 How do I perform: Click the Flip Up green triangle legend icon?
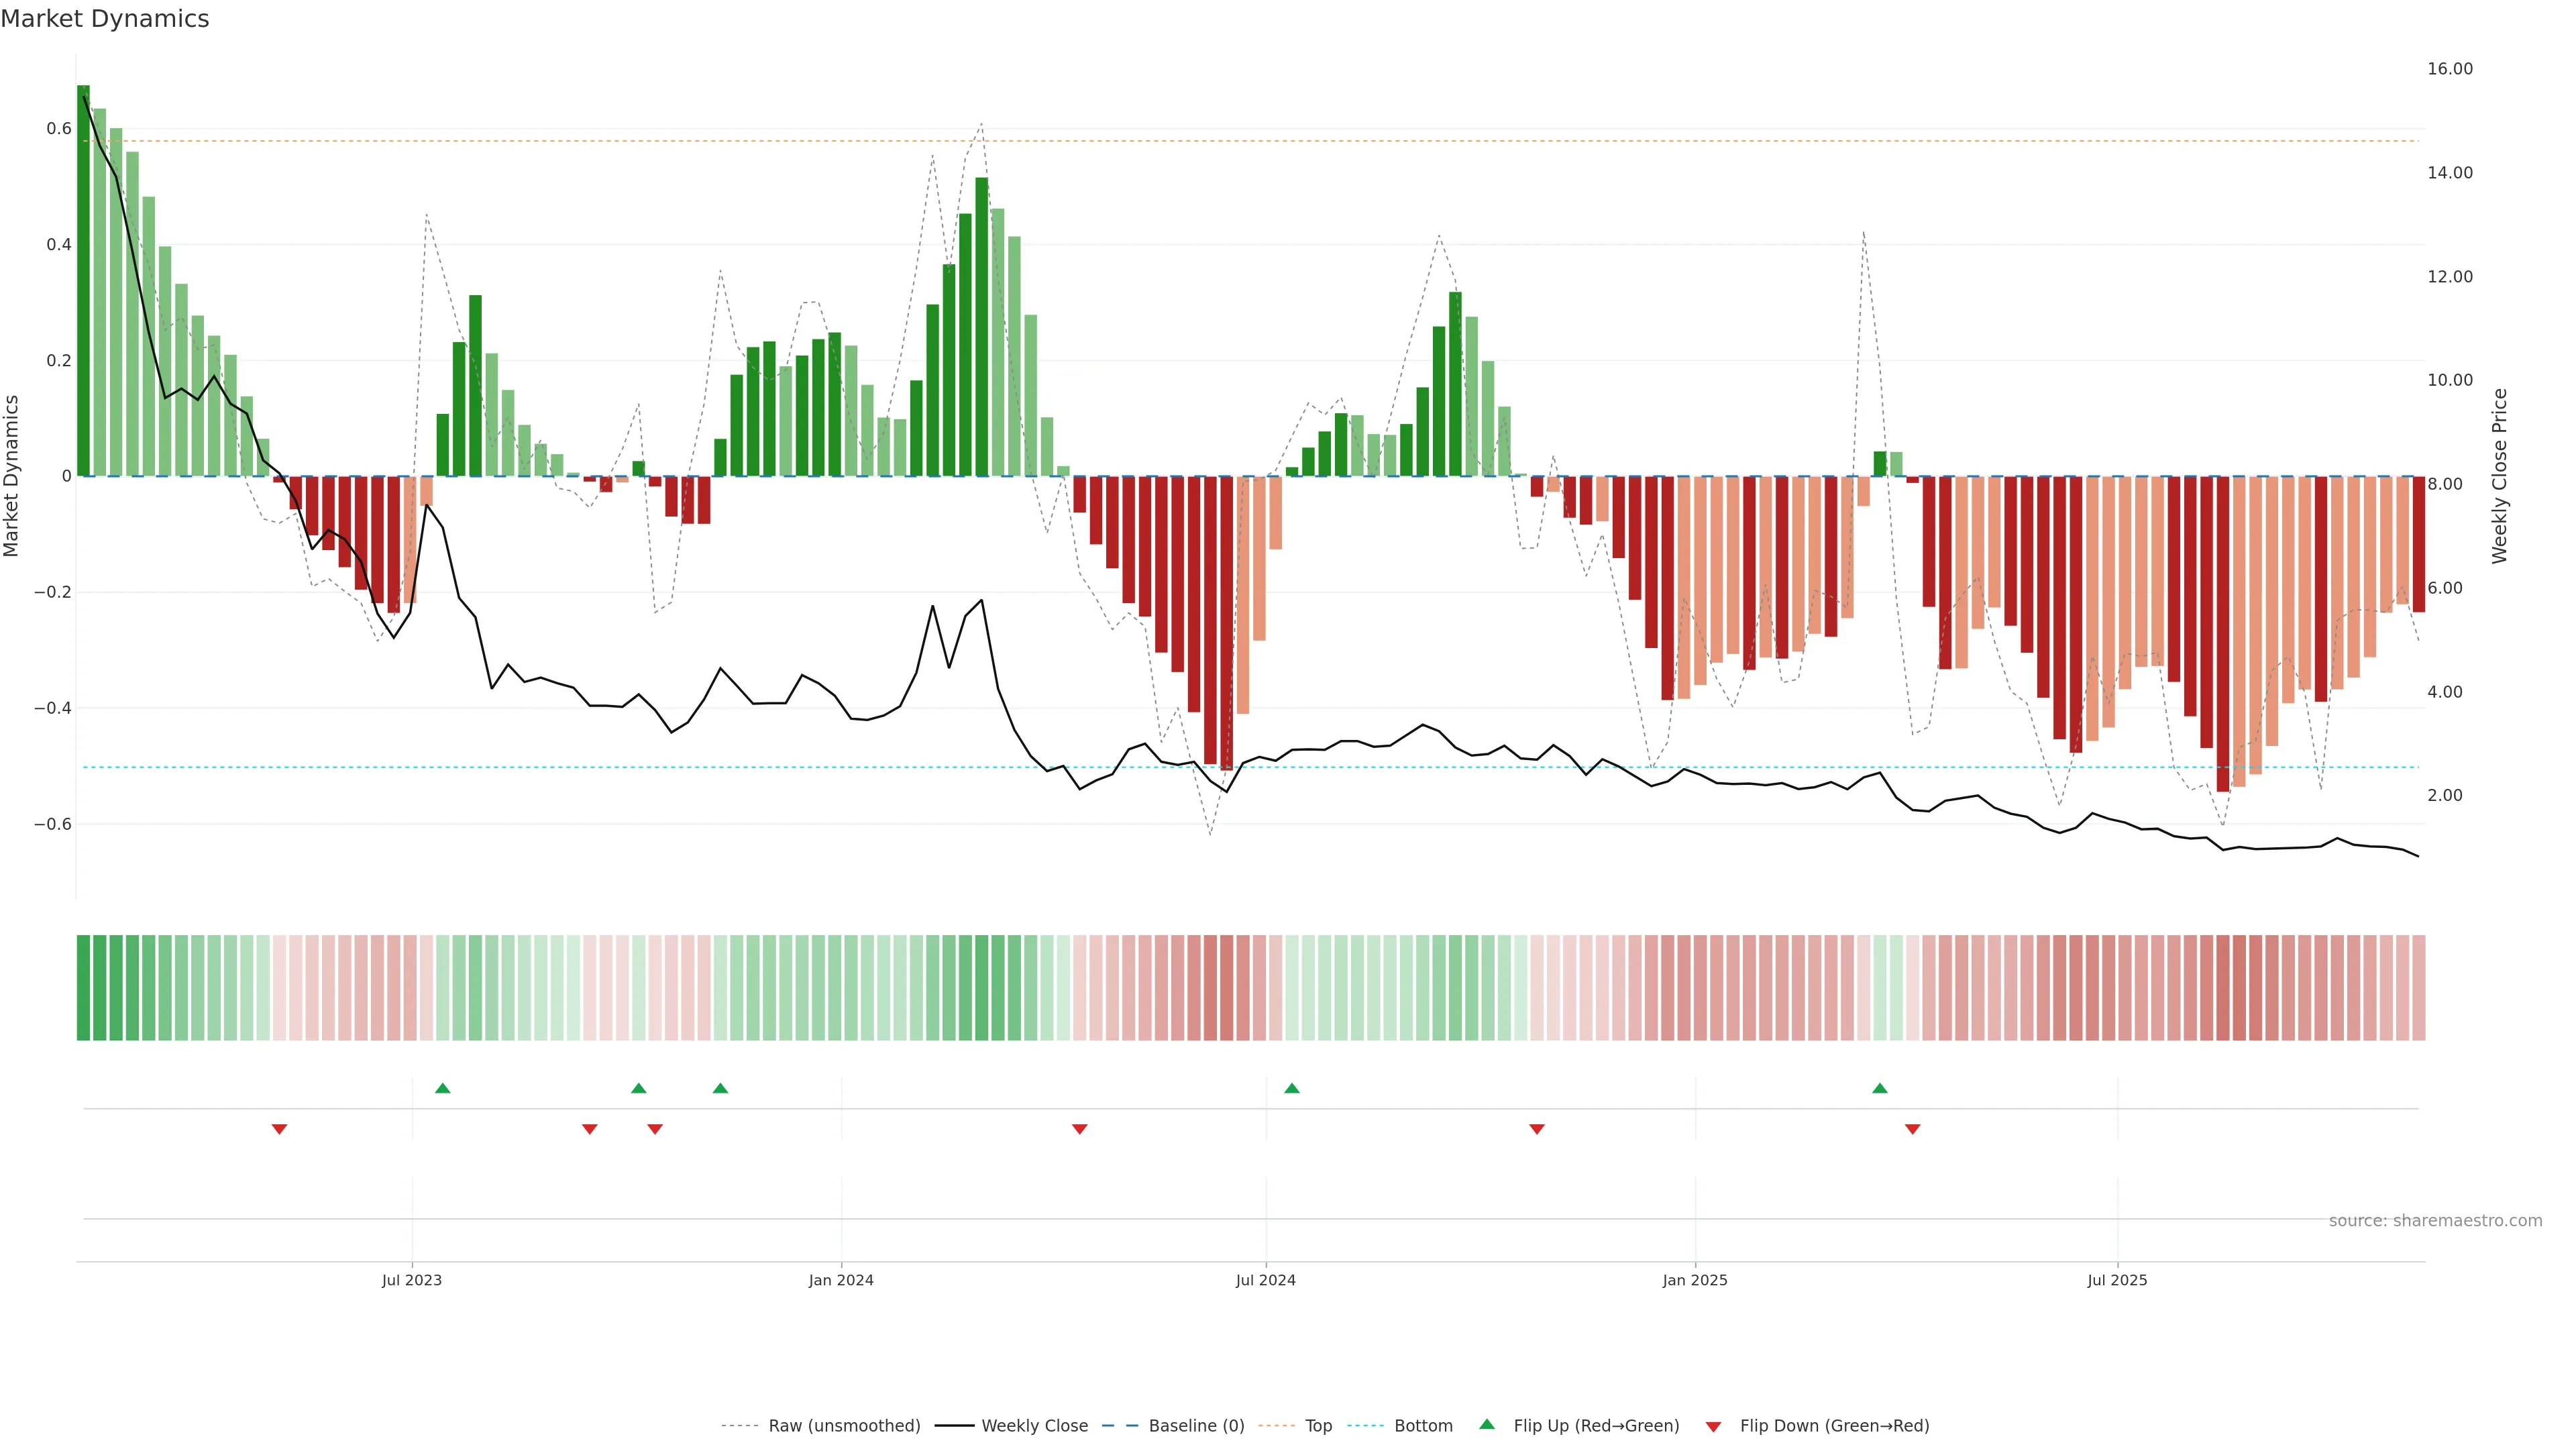pyautogui.click(x=1487, y=1424)
